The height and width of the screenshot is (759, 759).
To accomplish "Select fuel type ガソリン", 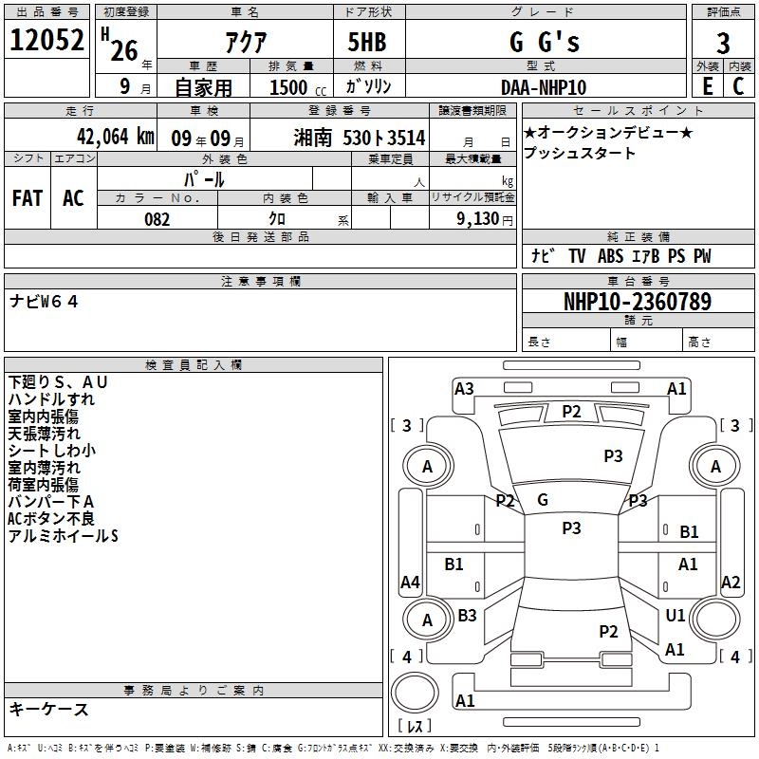I will coord(368,86).
